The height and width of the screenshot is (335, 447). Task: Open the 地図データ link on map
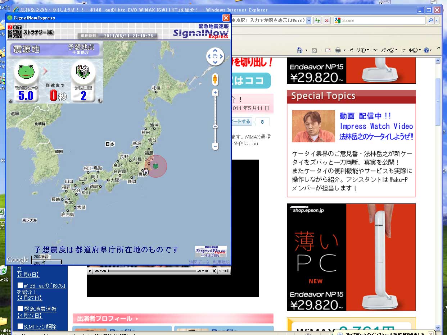(199, 262)
